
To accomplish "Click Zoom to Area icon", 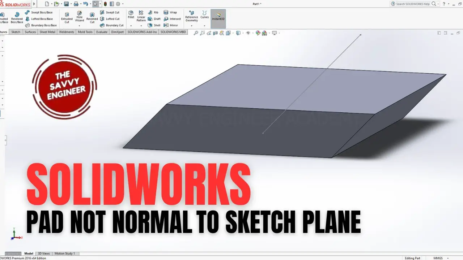I will point(202,33).
